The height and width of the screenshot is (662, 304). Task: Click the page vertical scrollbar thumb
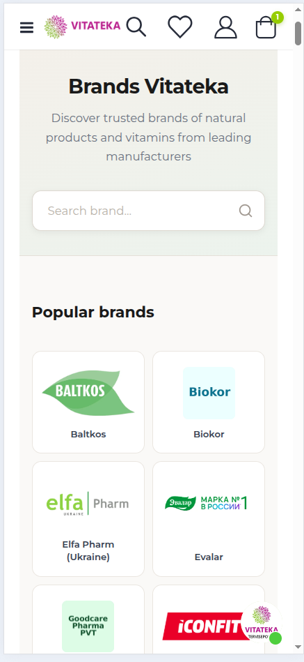point(298,33)
